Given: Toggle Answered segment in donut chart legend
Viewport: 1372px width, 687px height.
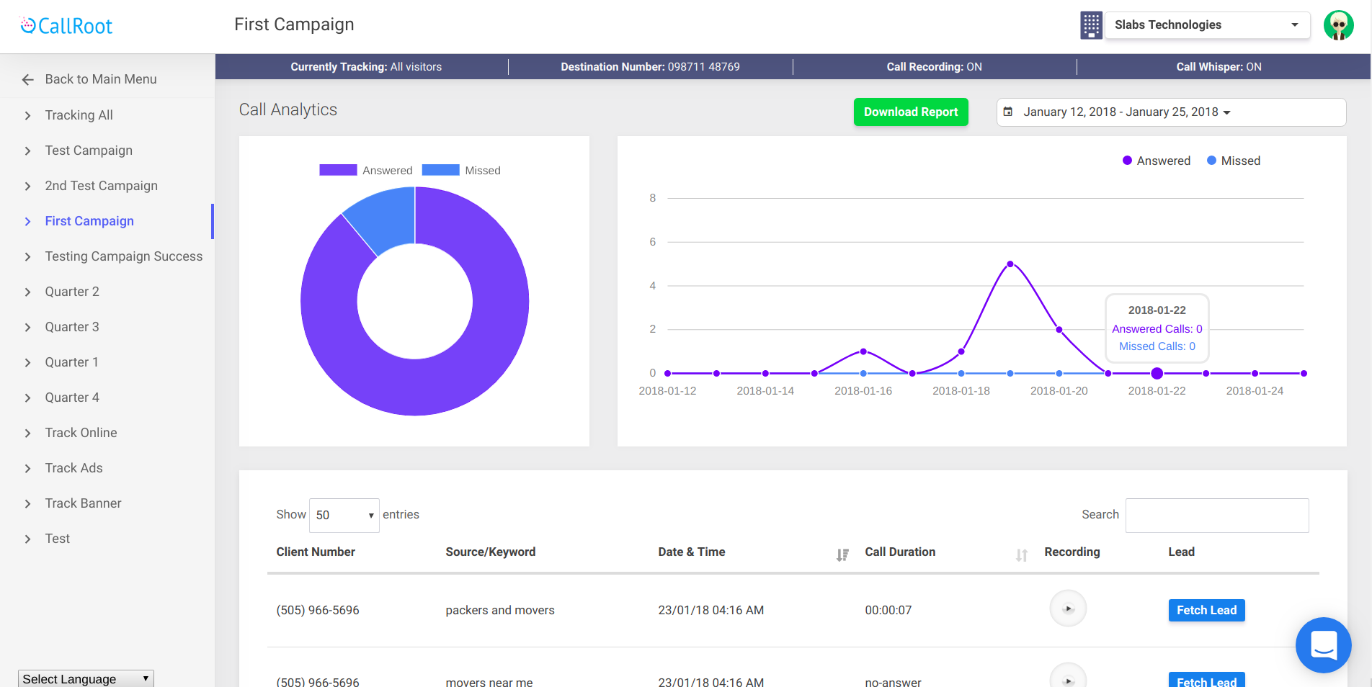Looking at the screenshot, I should [x=366, y=170].
